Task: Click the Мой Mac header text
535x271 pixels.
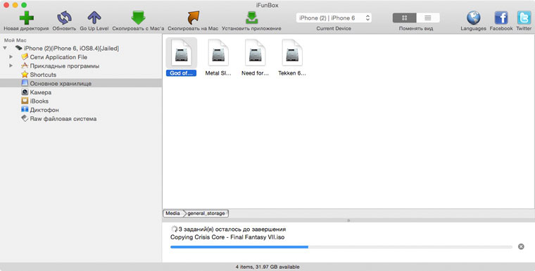Action: pos(15,40)
